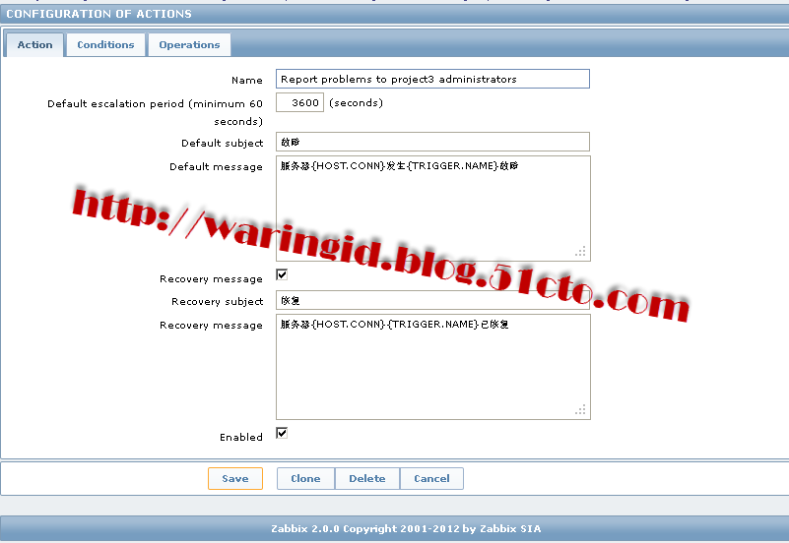Click the Recovery subject input field

(x=432, y=300)
